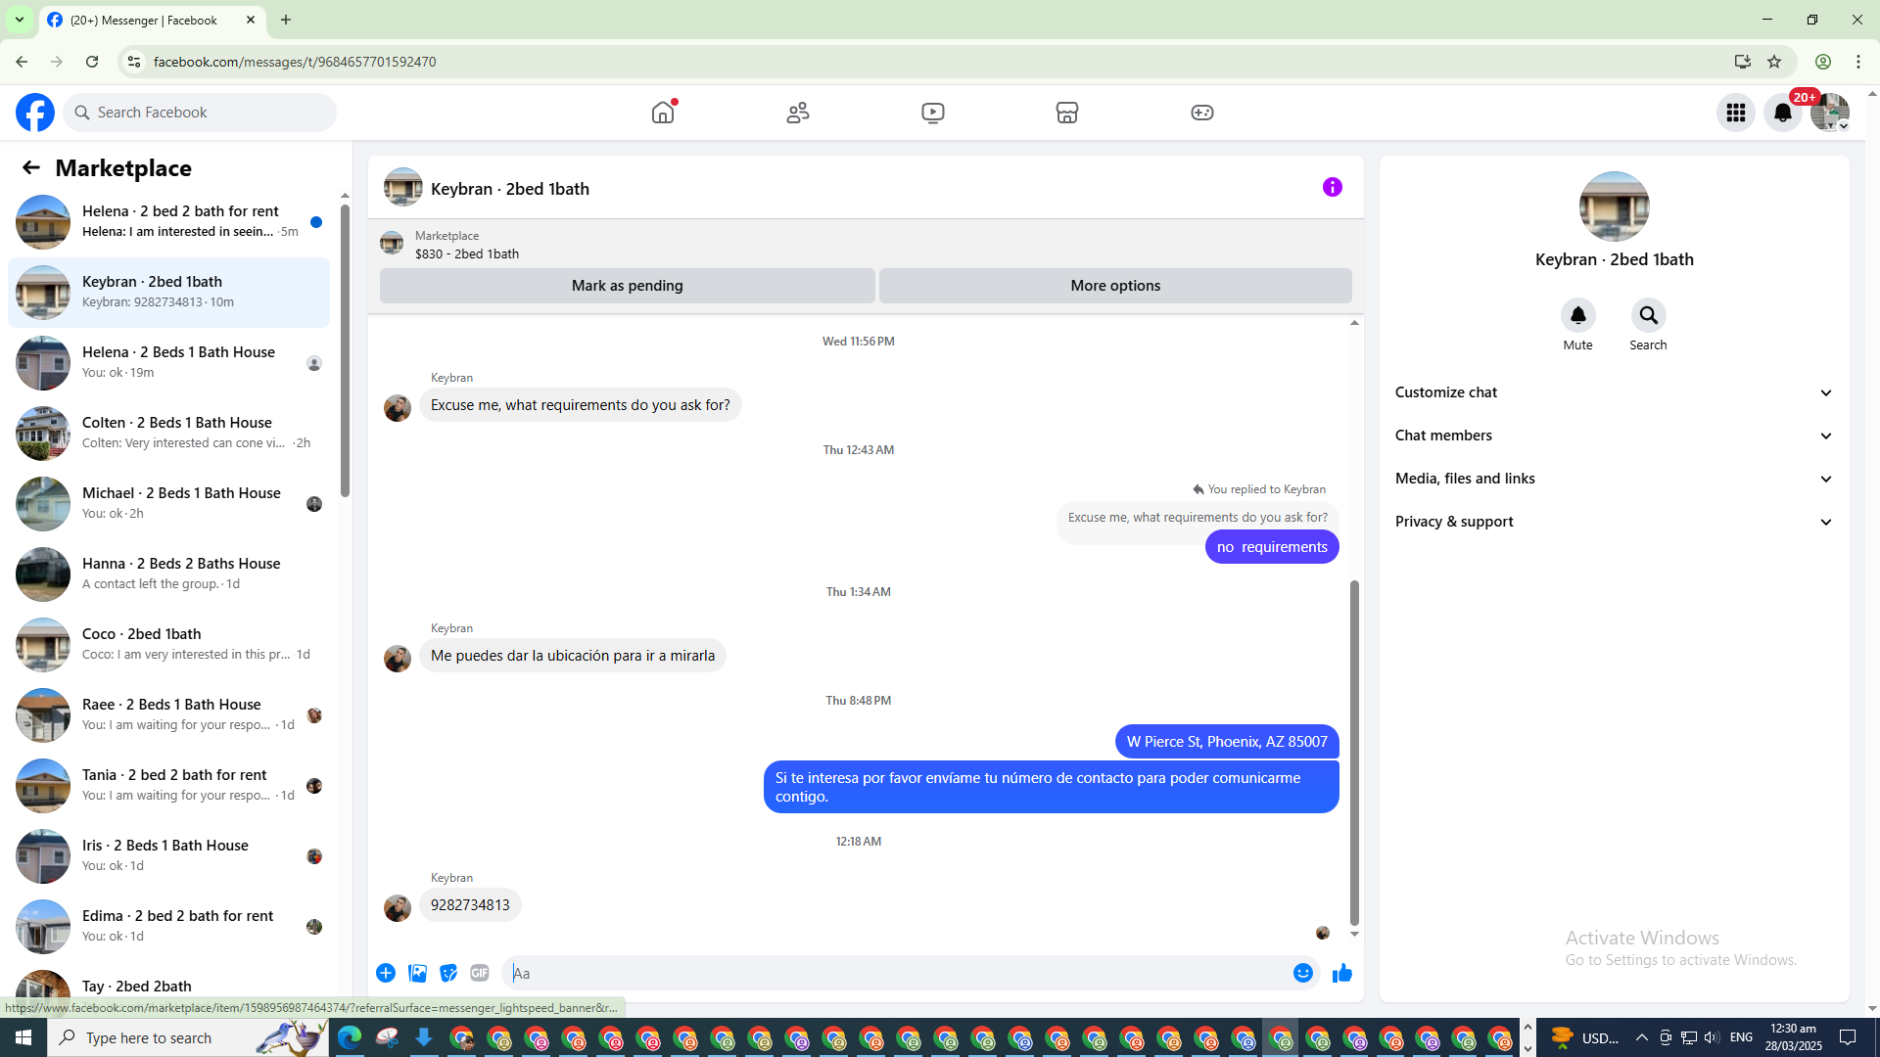Send a thumbs-up like

[1342, 973]
